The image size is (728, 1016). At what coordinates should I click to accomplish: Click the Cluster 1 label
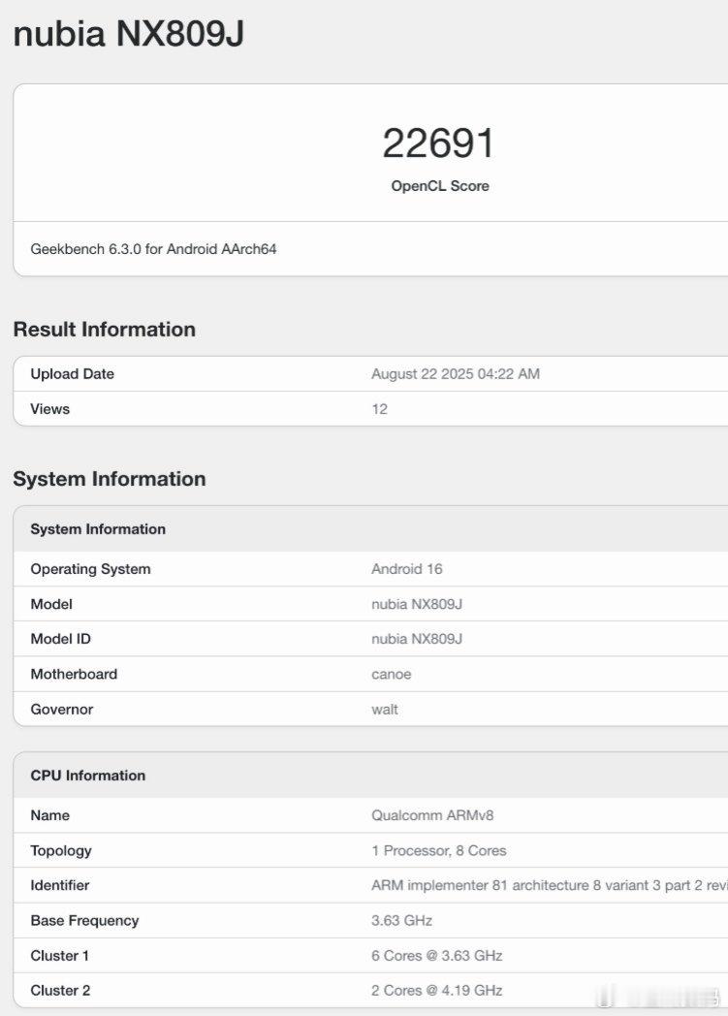59,956
